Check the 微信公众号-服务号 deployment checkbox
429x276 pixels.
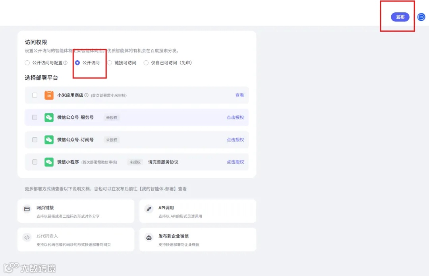pyautogui.click(x=35, y=117)
